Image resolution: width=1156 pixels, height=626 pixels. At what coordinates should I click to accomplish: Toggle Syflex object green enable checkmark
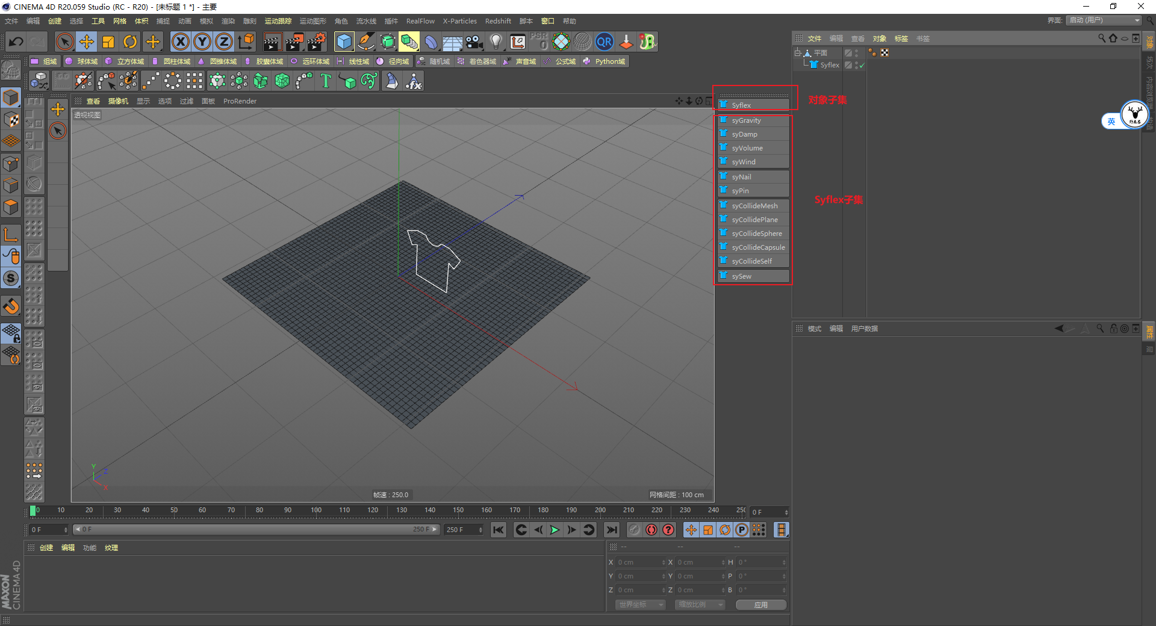point(862,65)
